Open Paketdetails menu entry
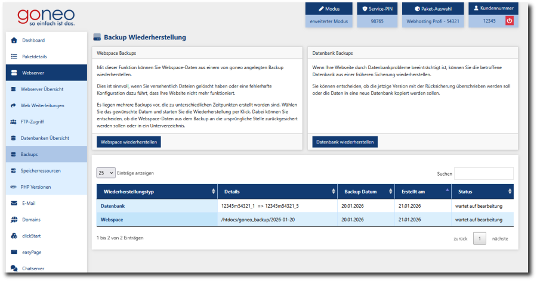Viewport: 537px width, 281px height. 46,57
